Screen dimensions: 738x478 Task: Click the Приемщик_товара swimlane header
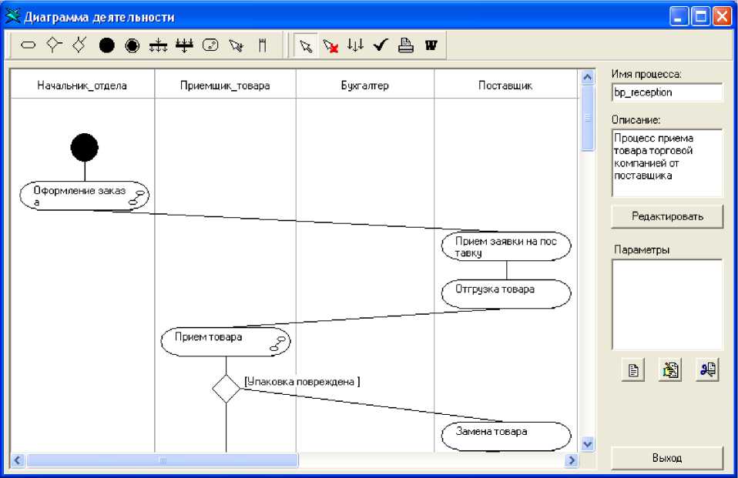pos(225,85)
